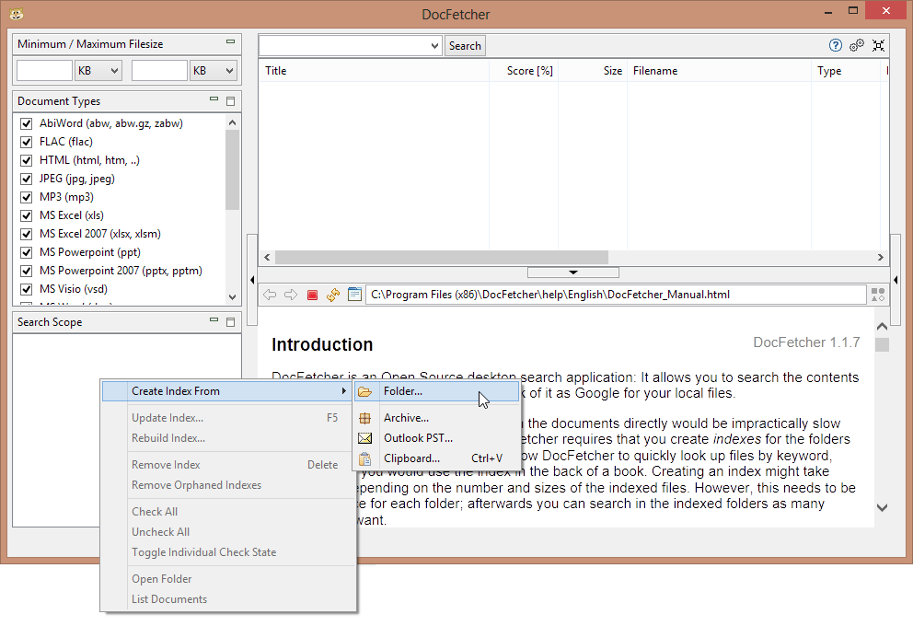The image size is (913, 626).
Task: Sort results by Title column
Action: 374,71
